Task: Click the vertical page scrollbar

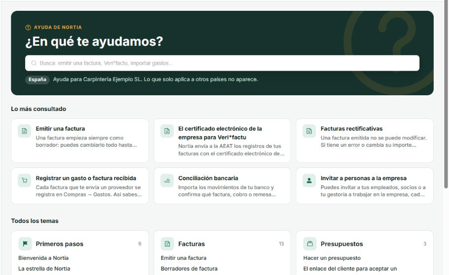Action: [446, 94]
